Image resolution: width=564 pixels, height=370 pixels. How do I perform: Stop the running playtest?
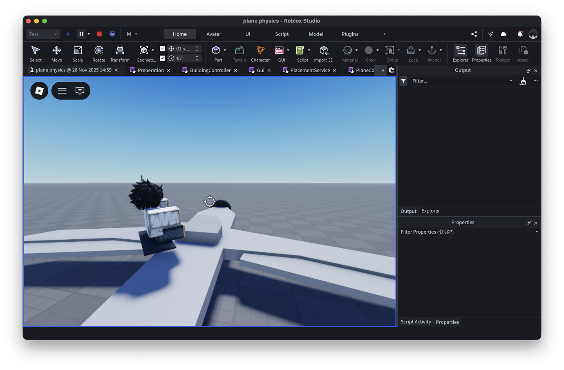[x=99, y=34]
